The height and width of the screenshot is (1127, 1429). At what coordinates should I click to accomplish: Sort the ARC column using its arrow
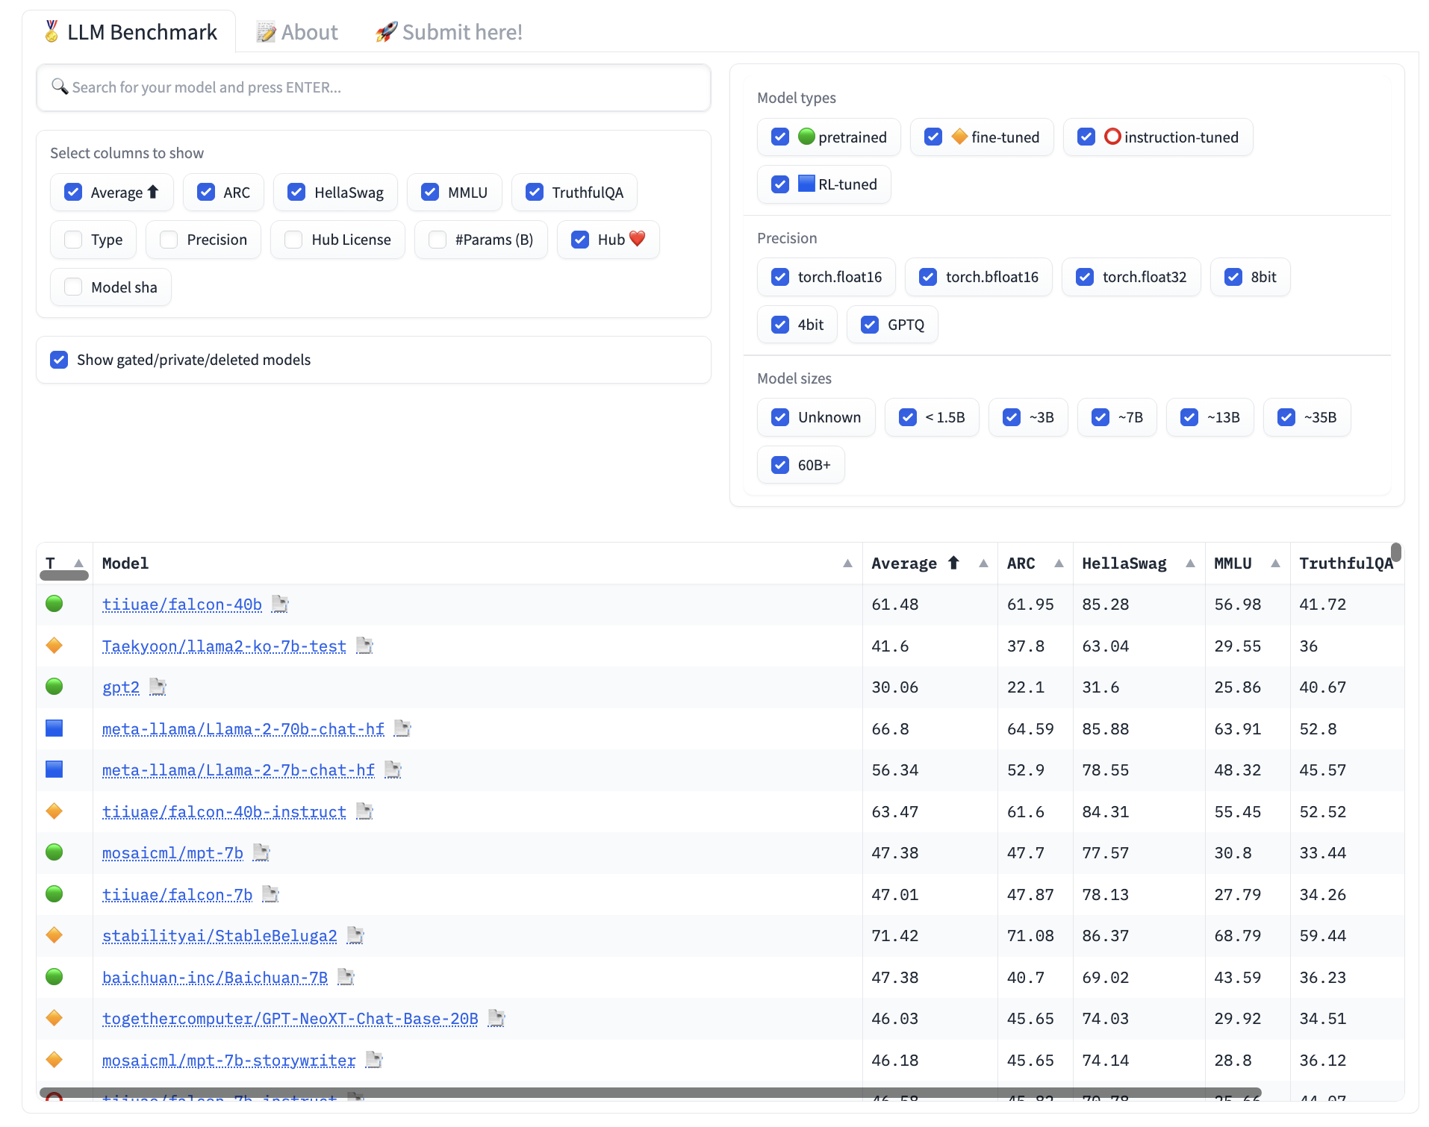click(x=1059, y=563)
